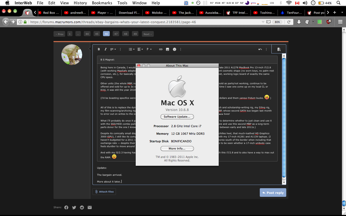
Task: Share thread via the Facebook icon
Action: pos(66,207)
